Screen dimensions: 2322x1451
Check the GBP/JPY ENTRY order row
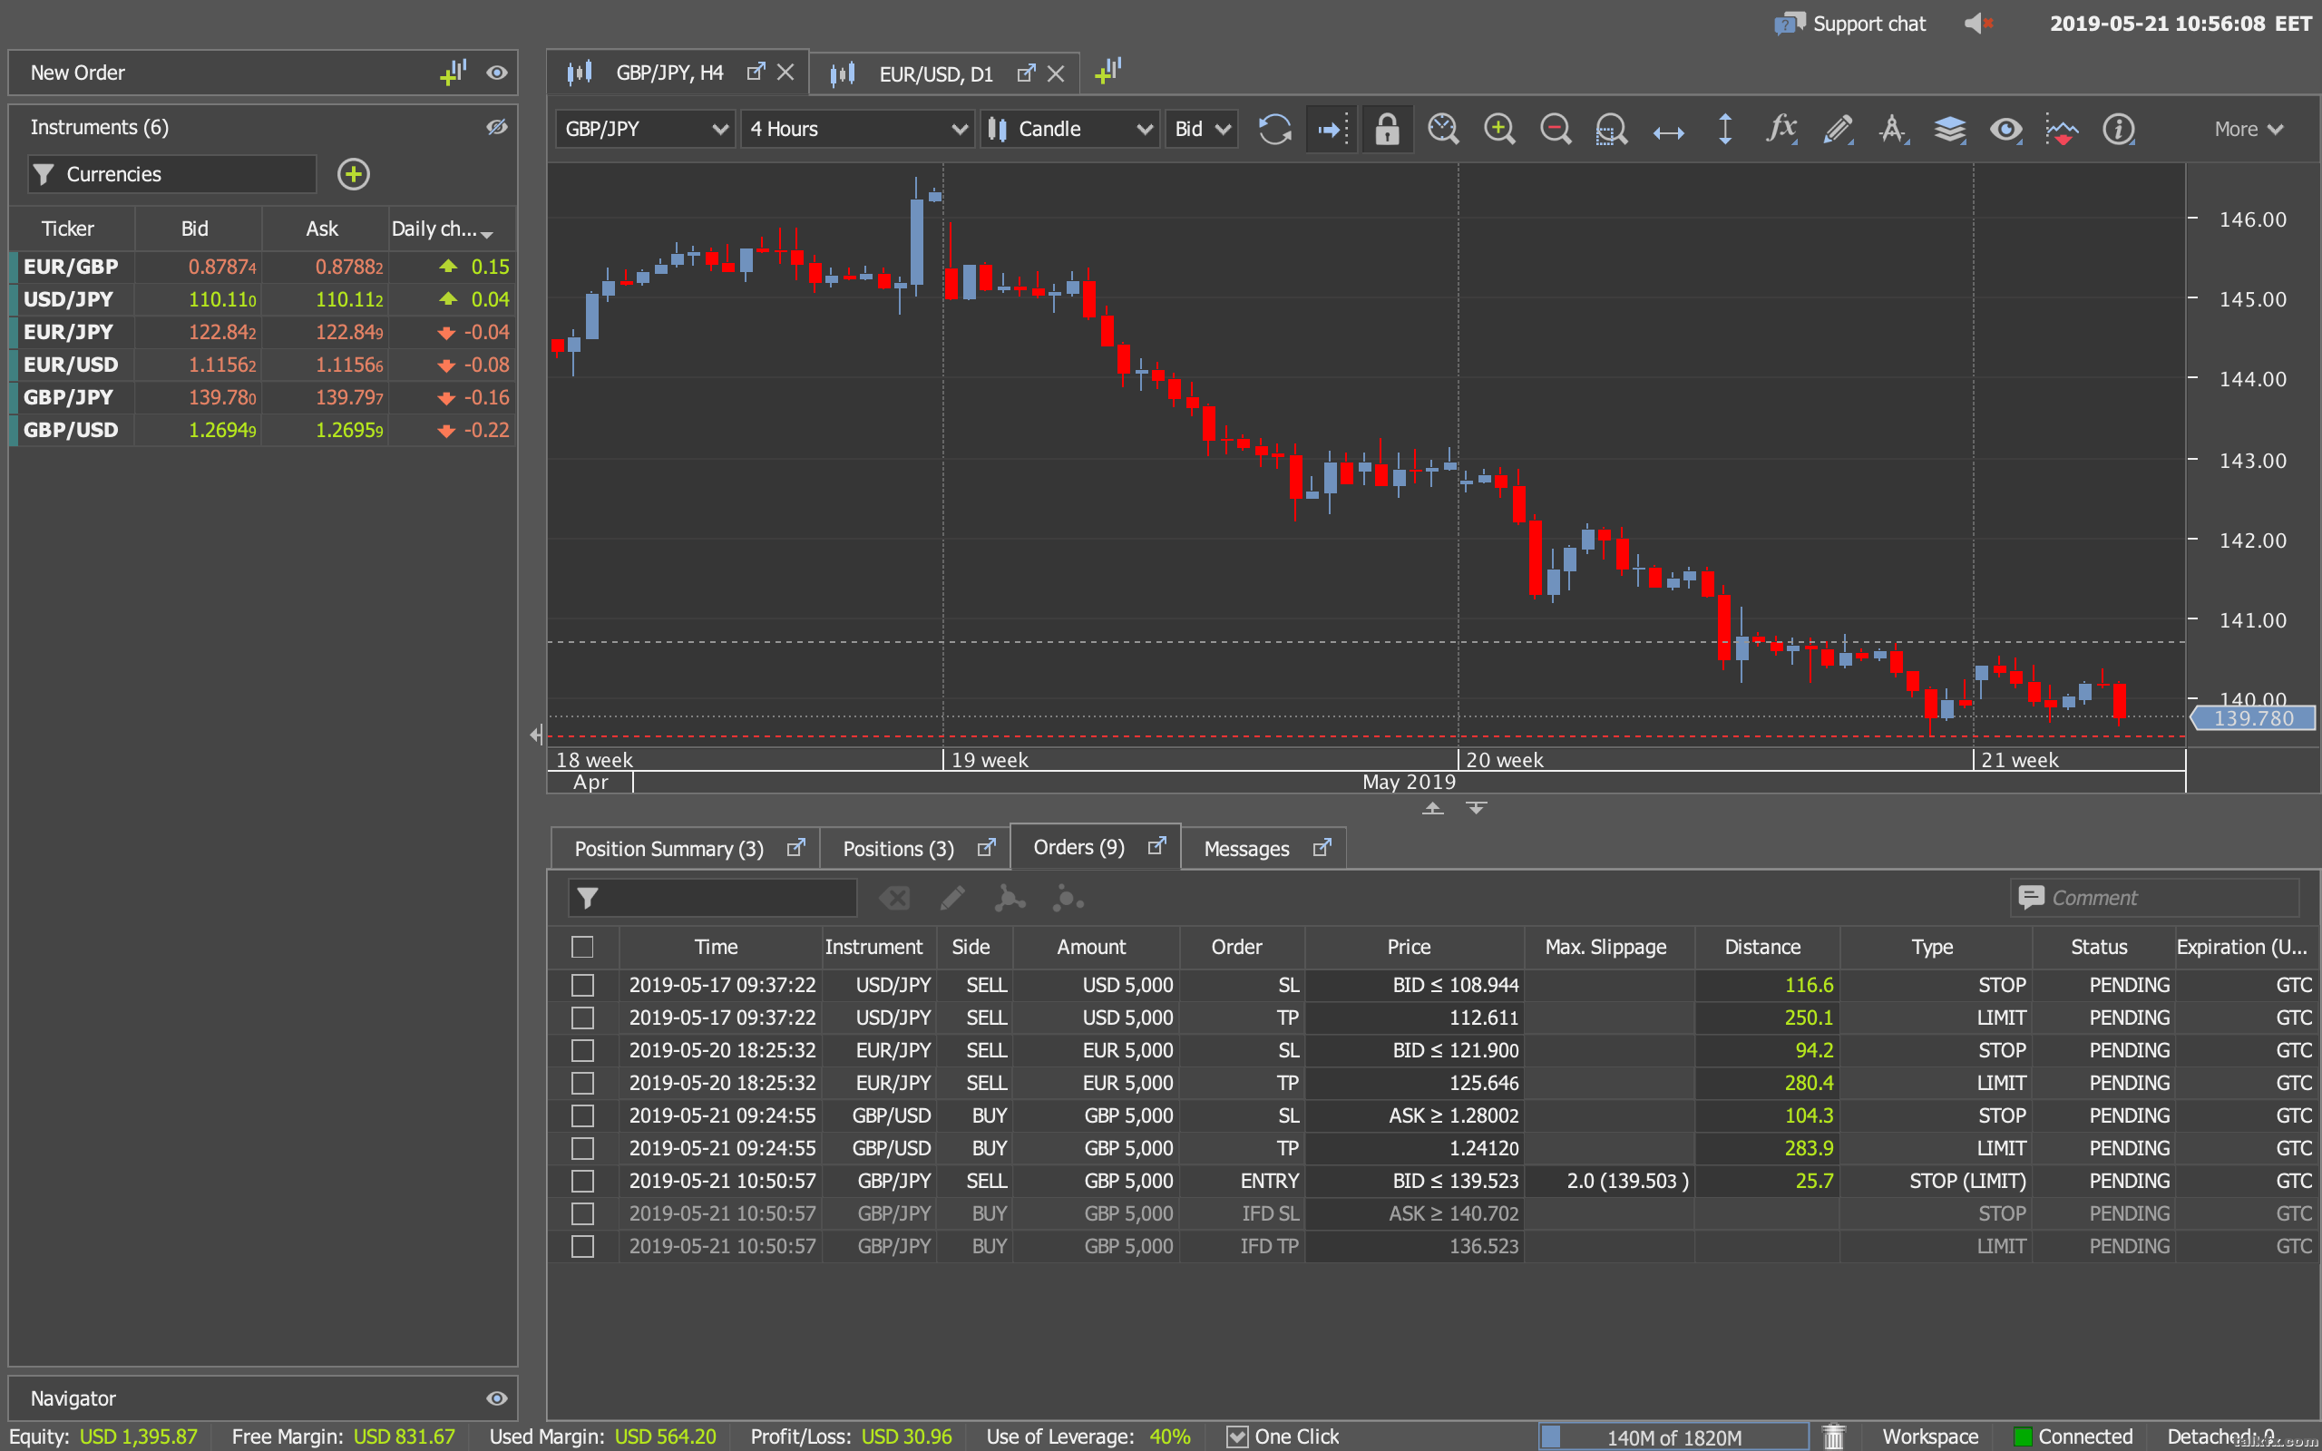(x=582, y=1181)
